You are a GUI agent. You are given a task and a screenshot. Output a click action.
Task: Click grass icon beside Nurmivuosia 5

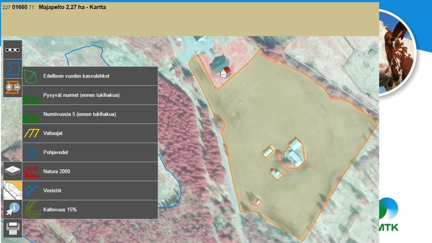pos(31,117)
